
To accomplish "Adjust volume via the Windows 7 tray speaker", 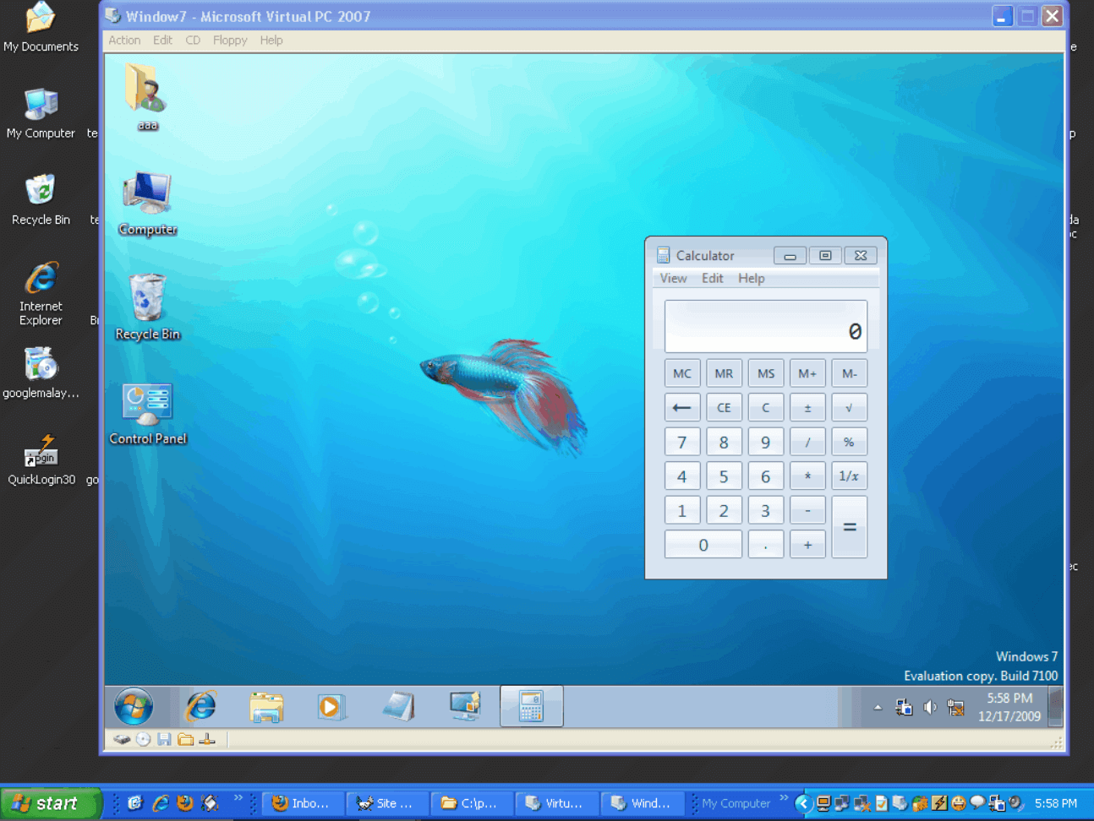I will click(x=930, y=708).
